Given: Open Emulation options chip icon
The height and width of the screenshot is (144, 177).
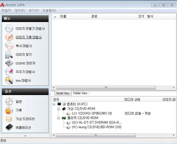Looking at the screenshot, I should (9, 127).
